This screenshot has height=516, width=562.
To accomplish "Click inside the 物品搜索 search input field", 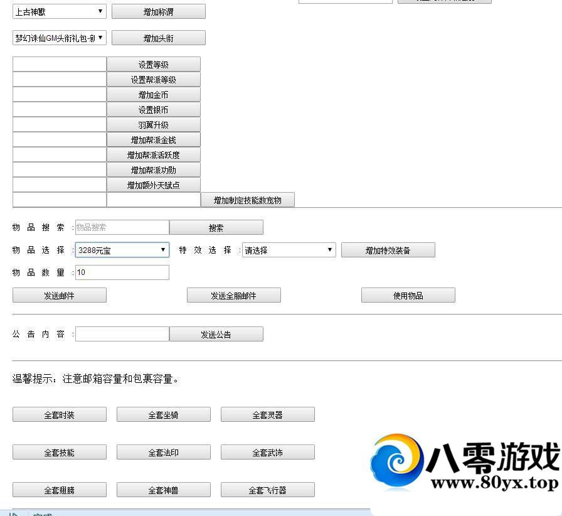I will pos(122,227).
